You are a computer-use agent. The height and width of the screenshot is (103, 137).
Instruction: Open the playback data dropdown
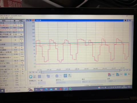pos(94,82)
